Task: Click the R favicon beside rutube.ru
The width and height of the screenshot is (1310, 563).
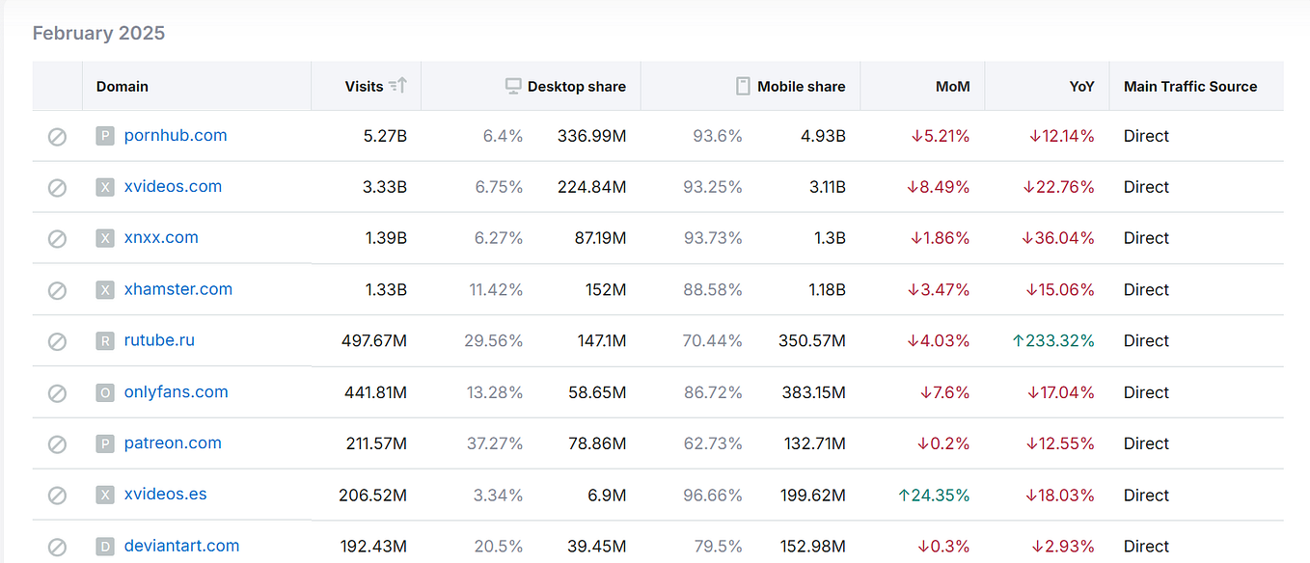Action: click(x=105, y=340)
